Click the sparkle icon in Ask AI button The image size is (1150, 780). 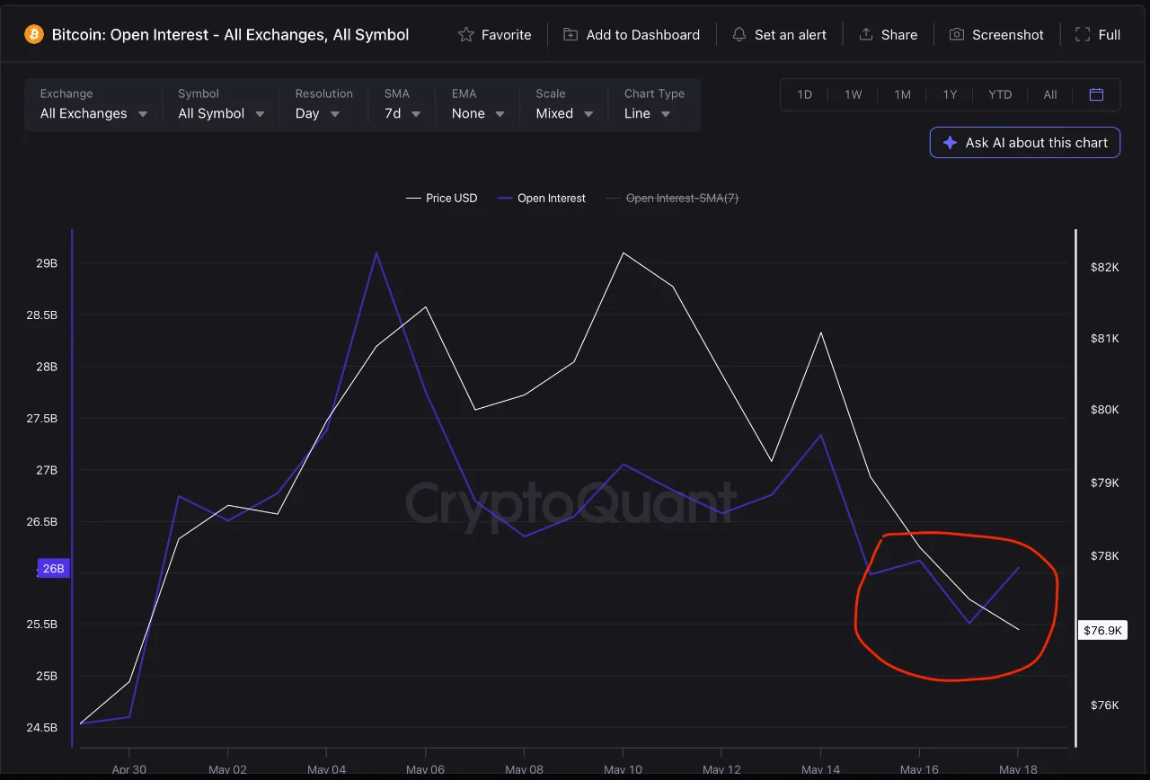pos(950,142)
